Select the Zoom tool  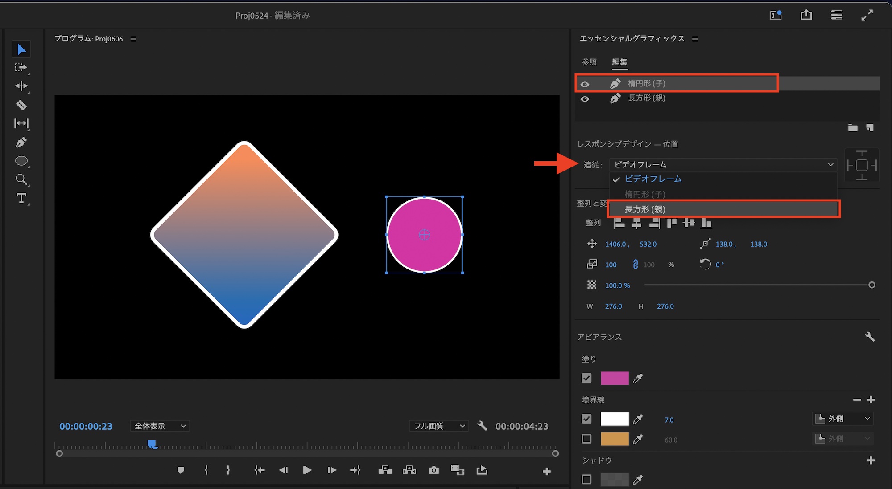21,179
